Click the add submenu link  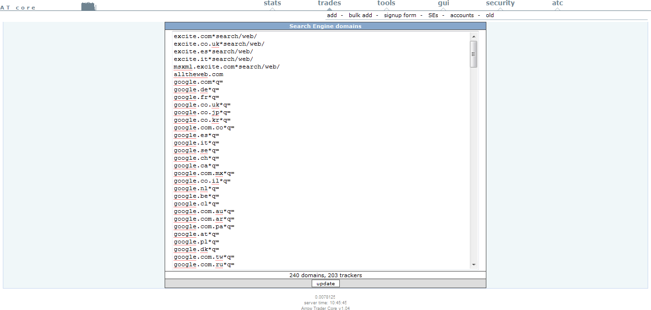332,15
